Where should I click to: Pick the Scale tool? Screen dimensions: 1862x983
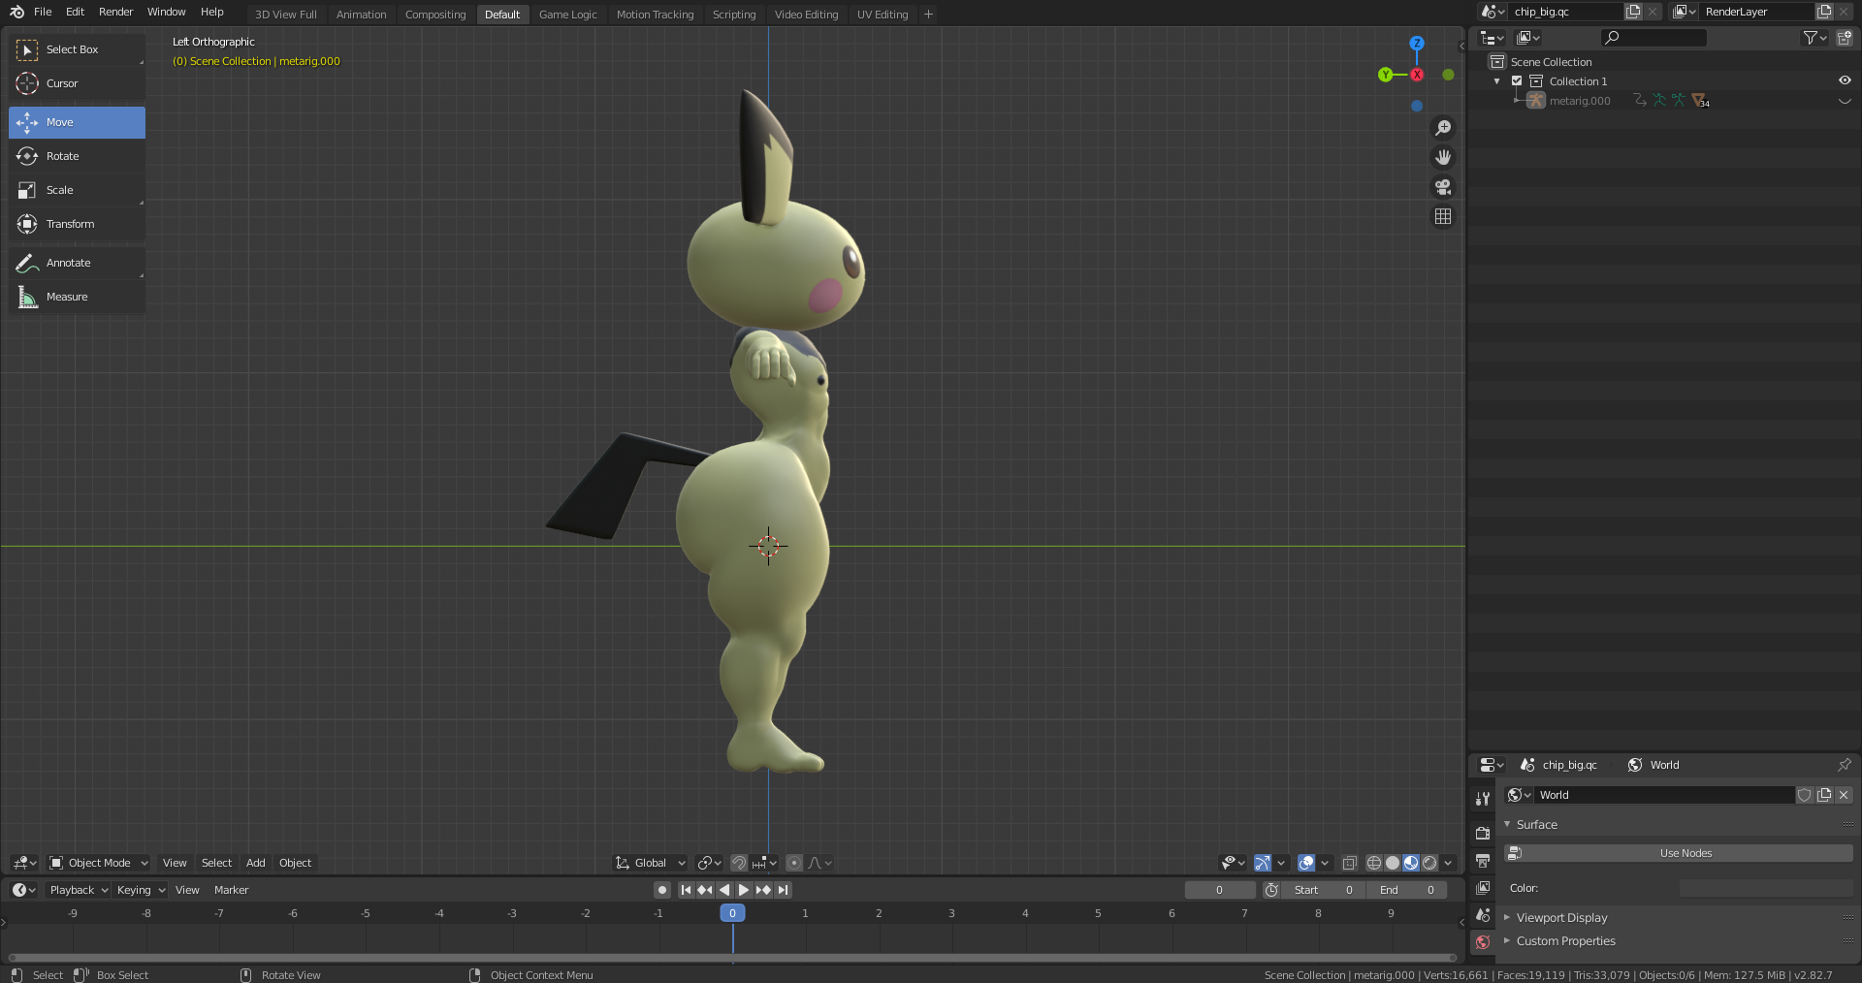point(77,190)
